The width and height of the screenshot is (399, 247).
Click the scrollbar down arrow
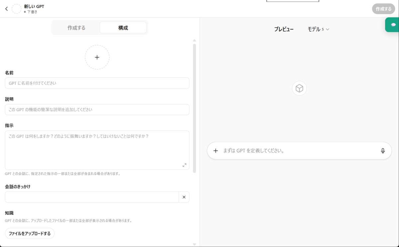click(195, 244)
